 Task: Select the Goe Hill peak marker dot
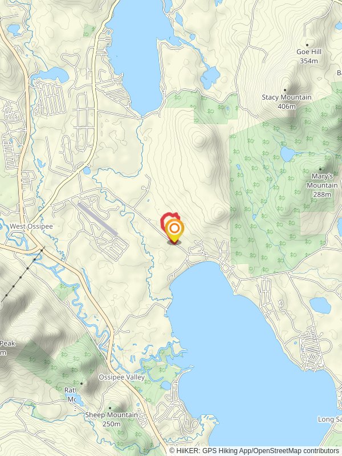tap(307, 45)
